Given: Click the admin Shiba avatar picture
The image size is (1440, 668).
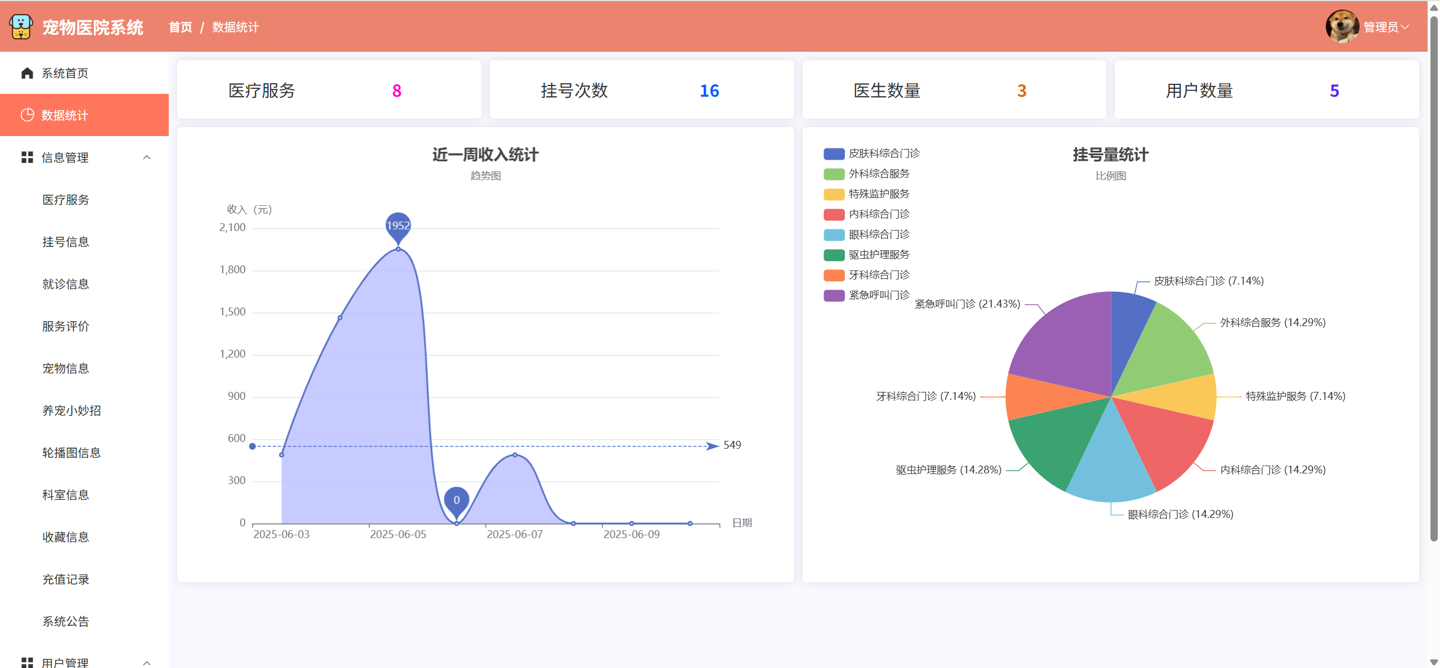Looking at the screenshot, I should click(1342, 26).
